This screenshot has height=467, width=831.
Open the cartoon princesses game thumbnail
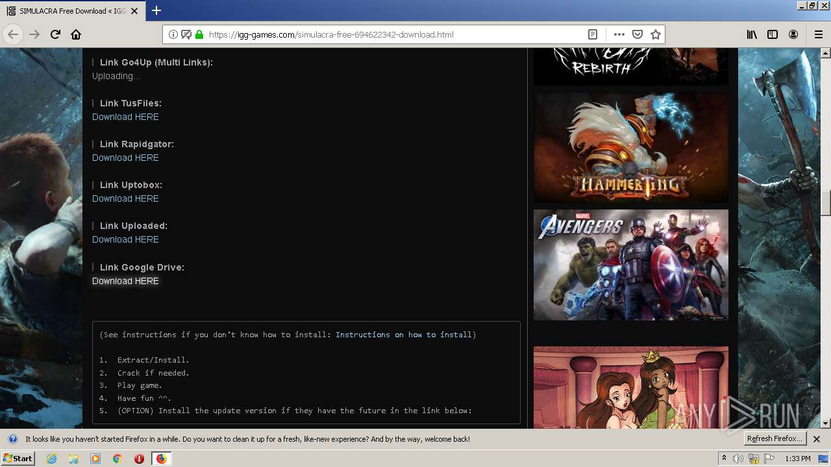point(630,387)
